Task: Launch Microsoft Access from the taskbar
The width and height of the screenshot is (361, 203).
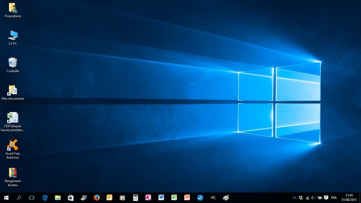Action: coord(148,198)
